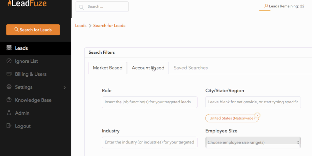Remove the United States (Nationwide) tag
The image size is (312, 156).
257,115
